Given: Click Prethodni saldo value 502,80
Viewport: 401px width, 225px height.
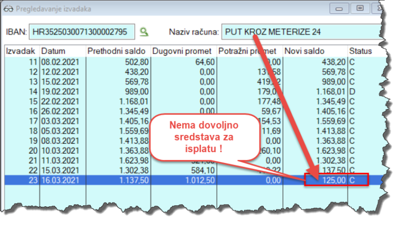Looking at the screenshot, I should click(137, 62).
